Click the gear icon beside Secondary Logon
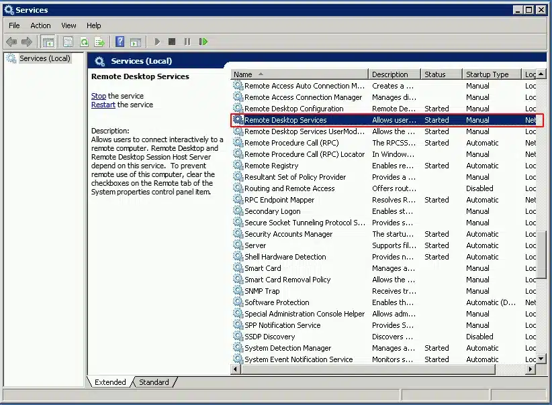 click(238, 211)
